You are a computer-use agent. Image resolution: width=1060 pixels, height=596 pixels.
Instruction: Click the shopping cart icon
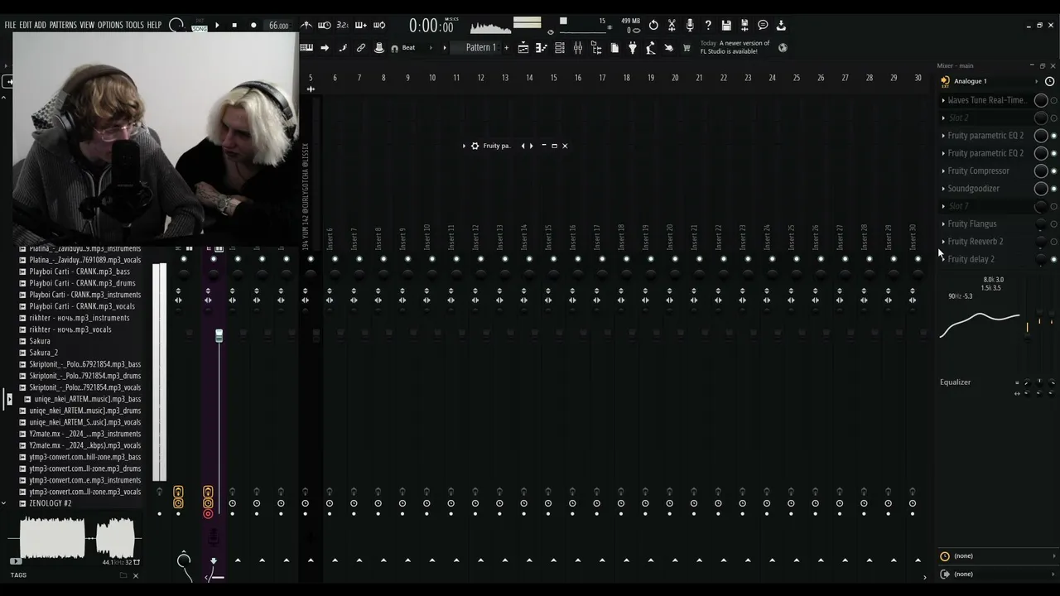(687, 48)
